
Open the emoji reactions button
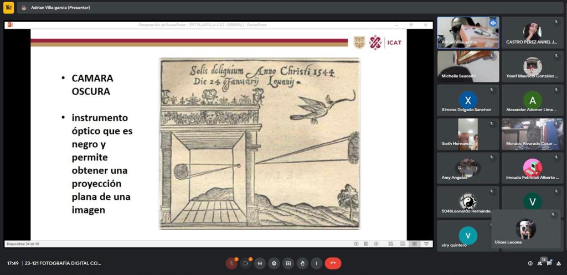(x=274, y=263)
